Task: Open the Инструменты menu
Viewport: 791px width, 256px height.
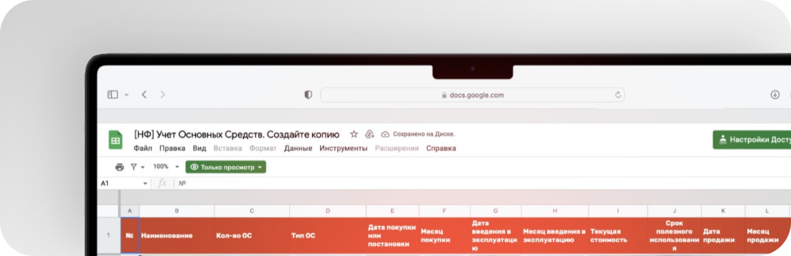Action: [343, 149]
